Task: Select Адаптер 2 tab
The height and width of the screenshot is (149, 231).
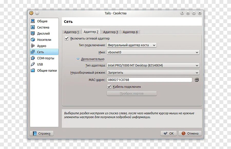Action: coord(91,32)
